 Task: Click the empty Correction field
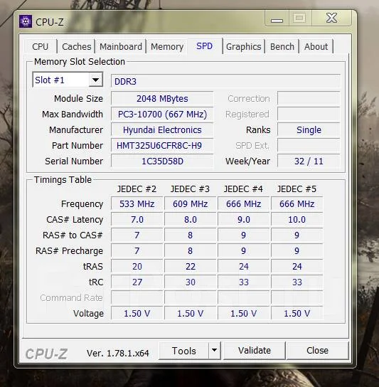[x=309, y=98]
